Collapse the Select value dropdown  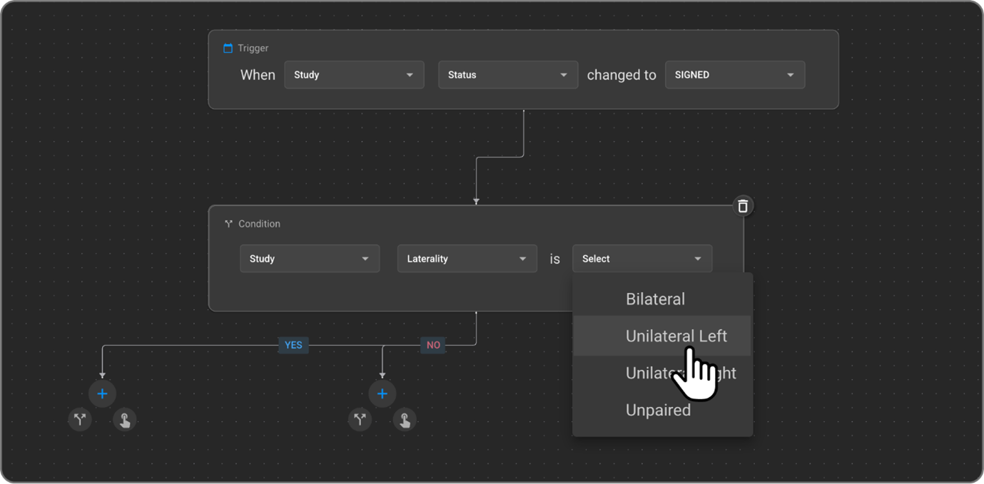point(641,259)
